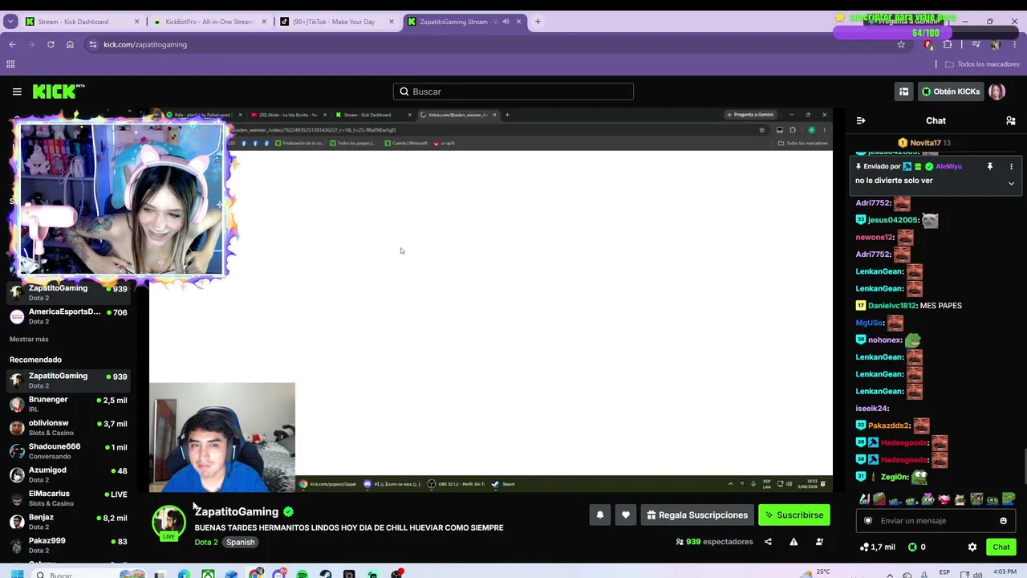This screenshot has height=578, width=1027.
Task: Open the Kick hamburger menu
Action: click(x=17, y=92)
